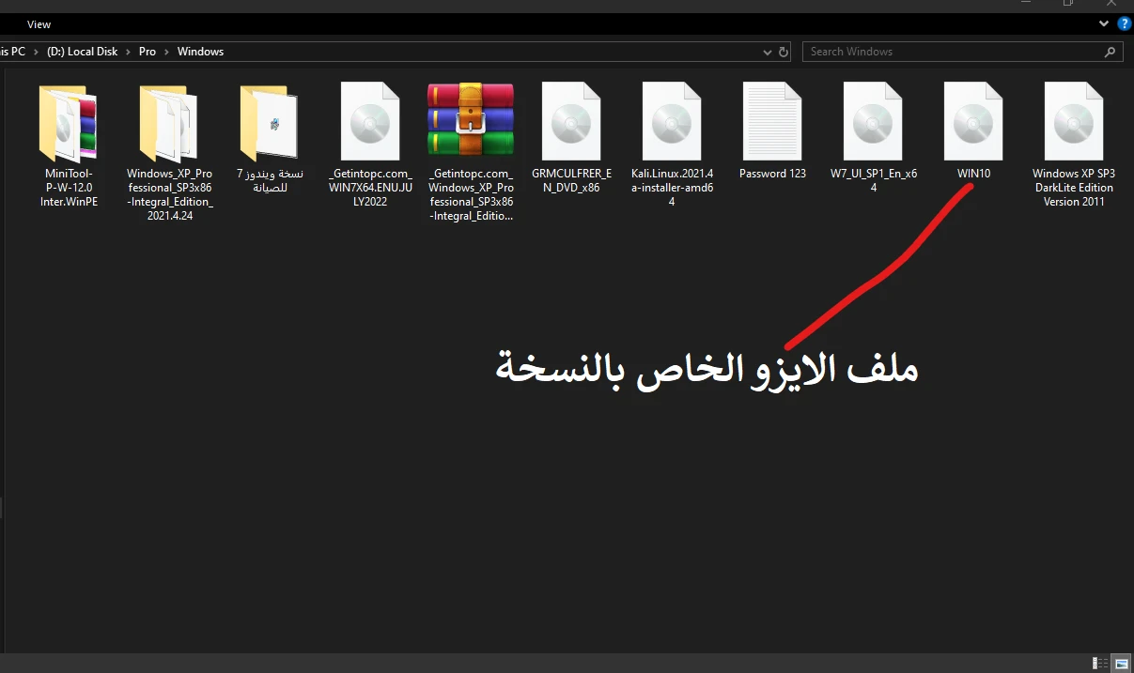
Task: Select the MiniTool-P-W-12.0 Inter.WinPE folder icon
Action: [x=68, y=123]
